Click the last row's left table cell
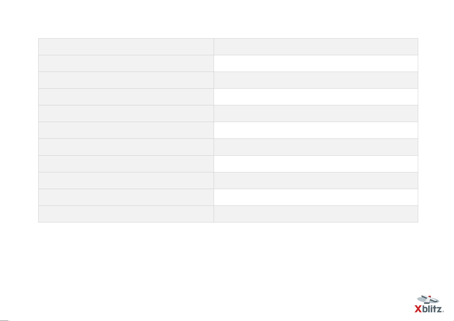 coord(126,214)
